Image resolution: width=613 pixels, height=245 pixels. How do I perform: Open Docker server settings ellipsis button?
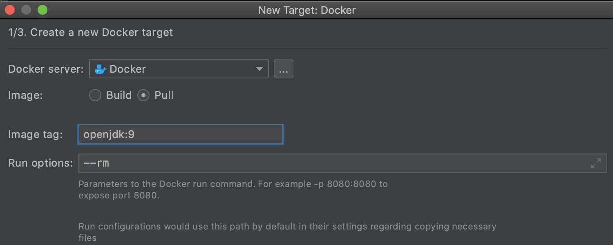pos(283,69)
